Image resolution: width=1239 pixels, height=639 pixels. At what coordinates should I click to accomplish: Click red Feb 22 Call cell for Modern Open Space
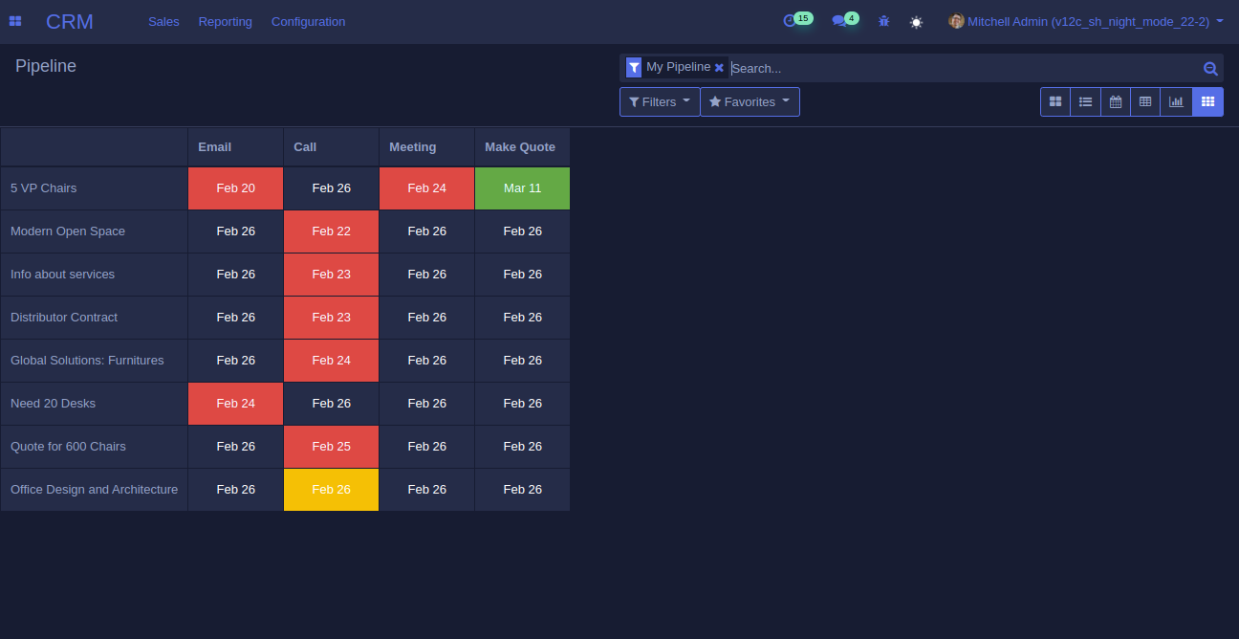pyautogui.click(x=331, y=231)
